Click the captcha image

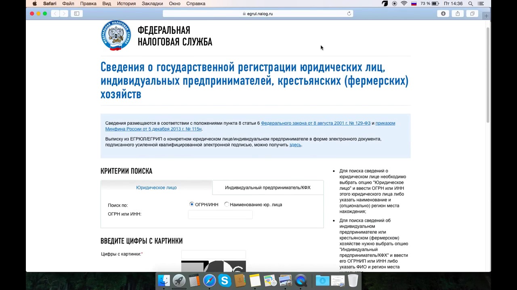213,266
